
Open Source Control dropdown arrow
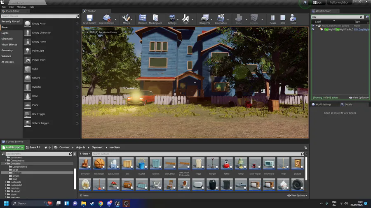point(115,19)
